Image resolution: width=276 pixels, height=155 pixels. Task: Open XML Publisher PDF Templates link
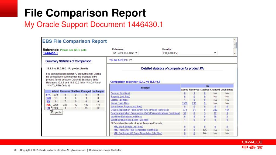pos(136,130)
